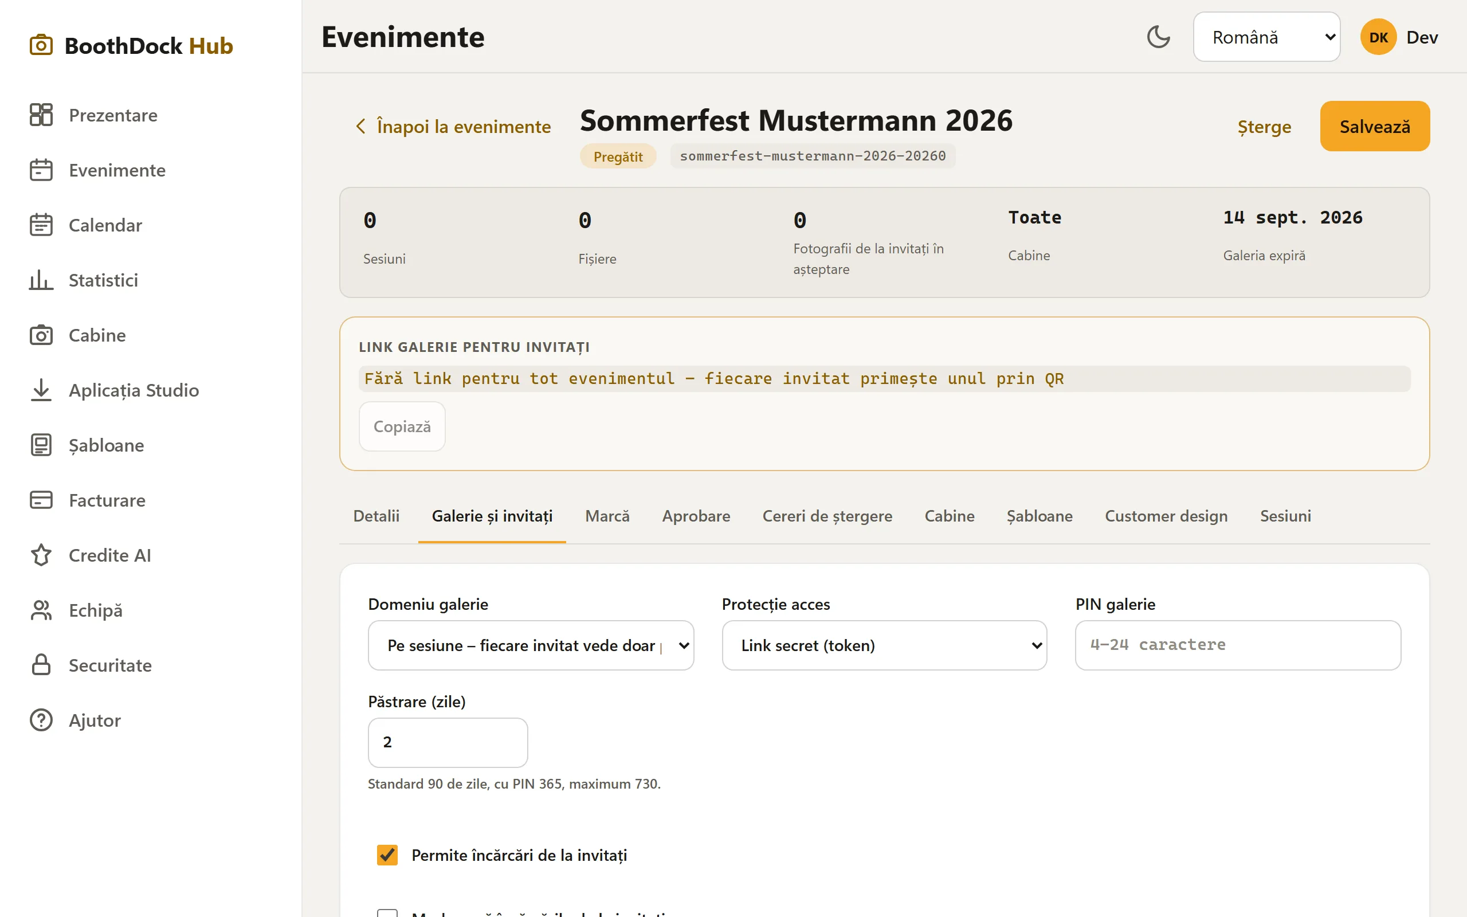Open Prezentare dashboard icon in sidebar

tap(41, 115)
